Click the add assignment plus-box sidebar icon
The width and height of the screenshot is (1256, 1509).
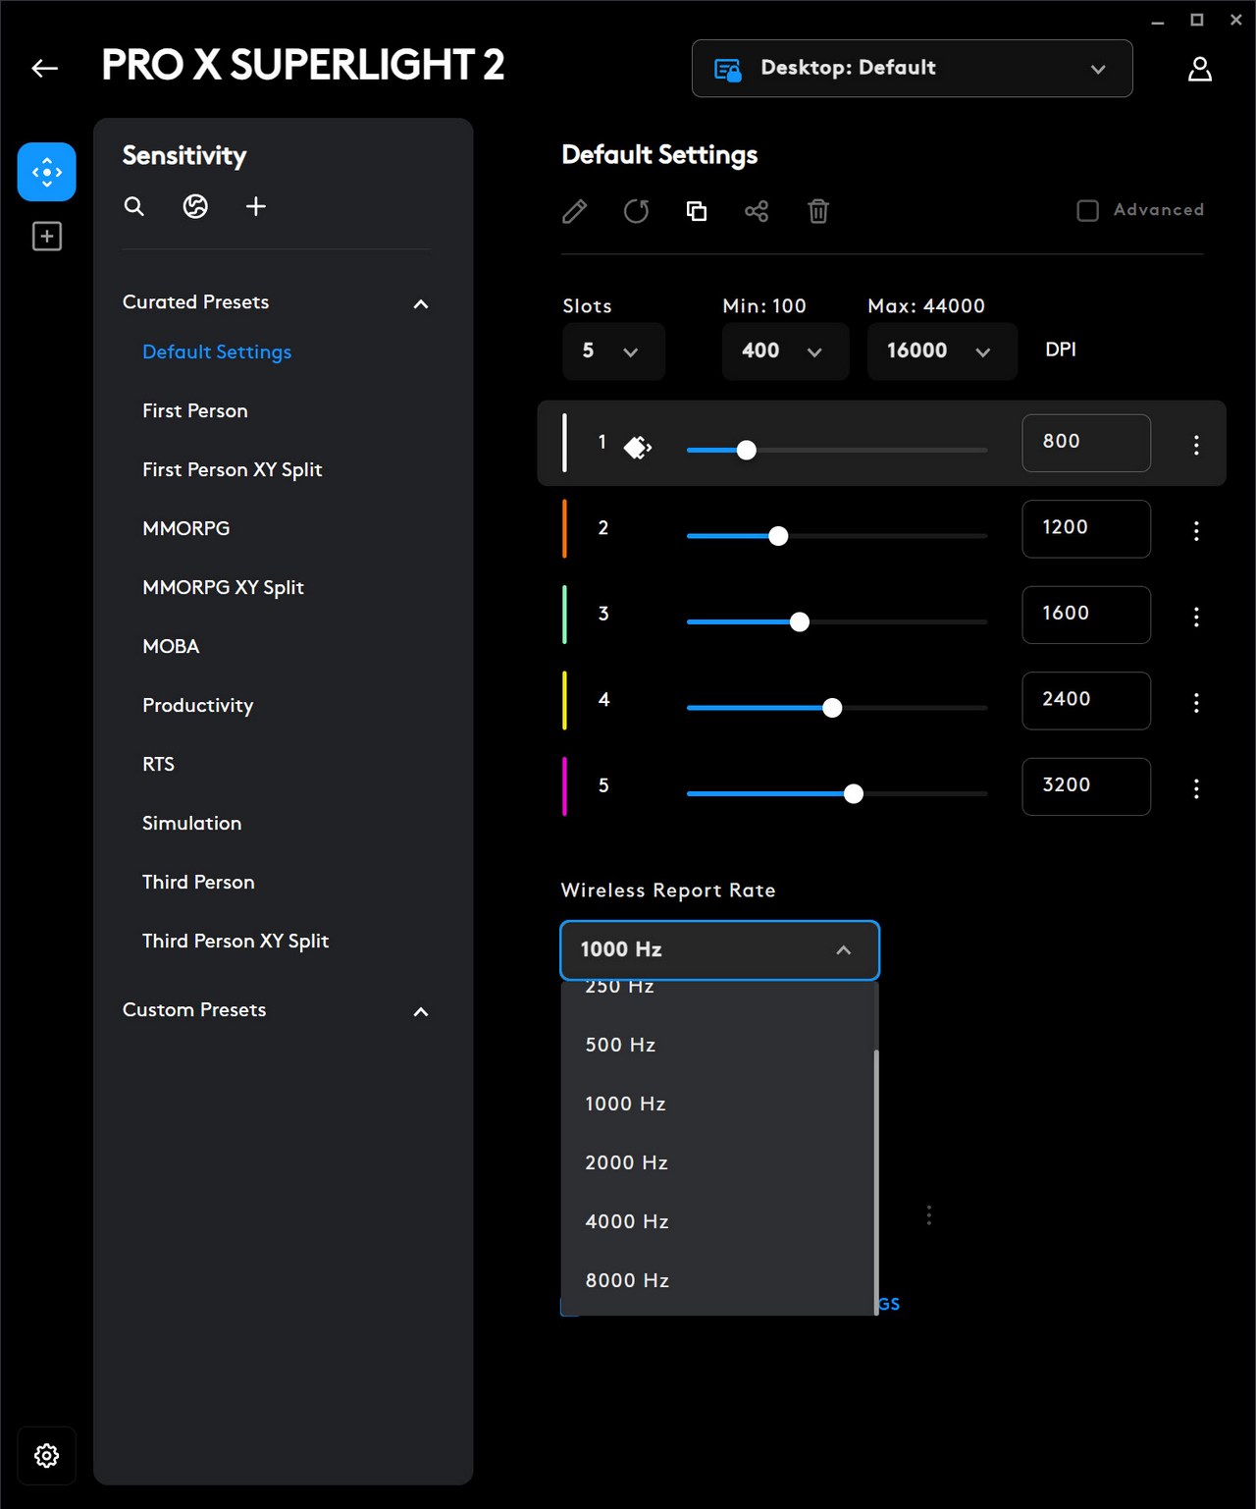[x=47, y=237]
